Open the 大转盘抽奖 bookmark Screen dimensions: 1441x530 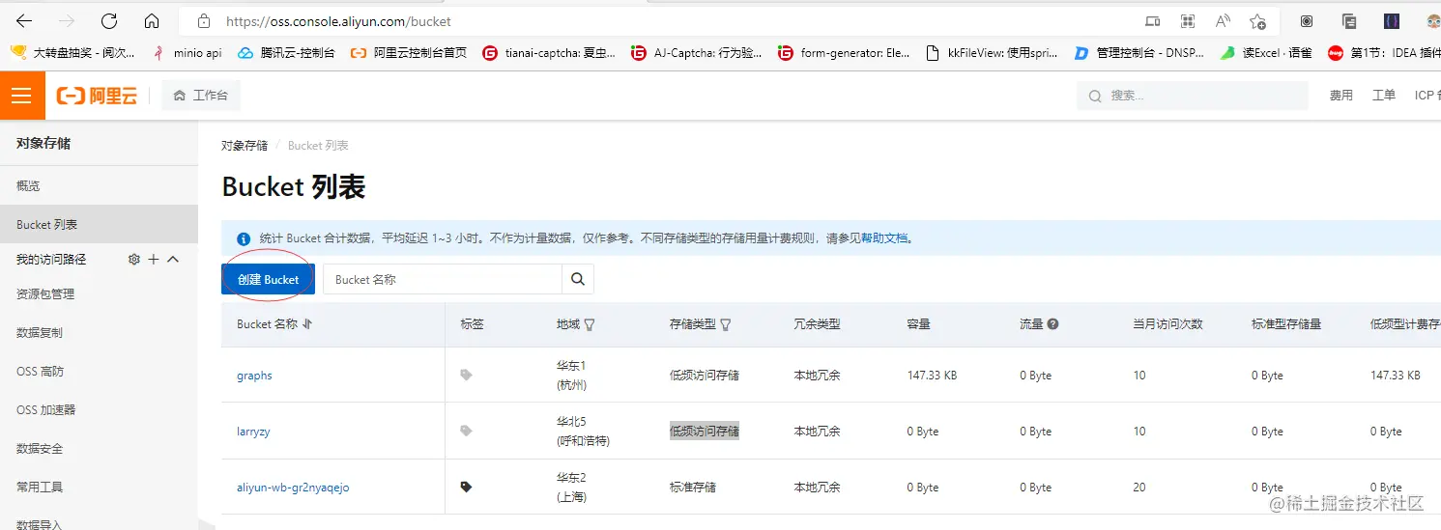pyautogui.click(x=73, y=53)
